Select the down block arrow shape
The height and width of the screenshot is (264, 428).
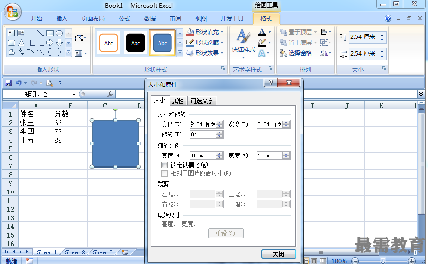[59, 43]
